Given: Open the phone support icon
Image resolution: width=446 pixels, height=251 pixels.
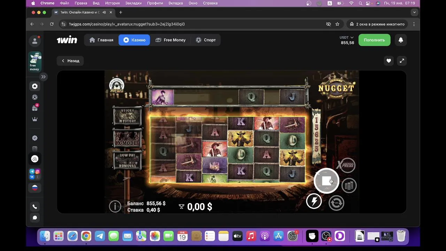Looking at the screenshot, I should click(35, 207).
